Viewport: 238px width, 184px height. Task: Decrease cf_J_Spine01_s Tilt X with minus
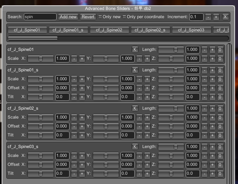tap(74, 97)
